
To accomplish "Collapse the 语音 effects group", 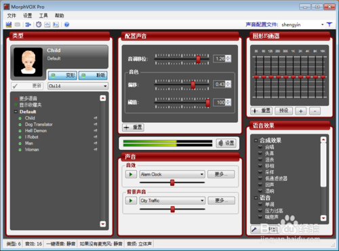I will click(x=256, y=198).
